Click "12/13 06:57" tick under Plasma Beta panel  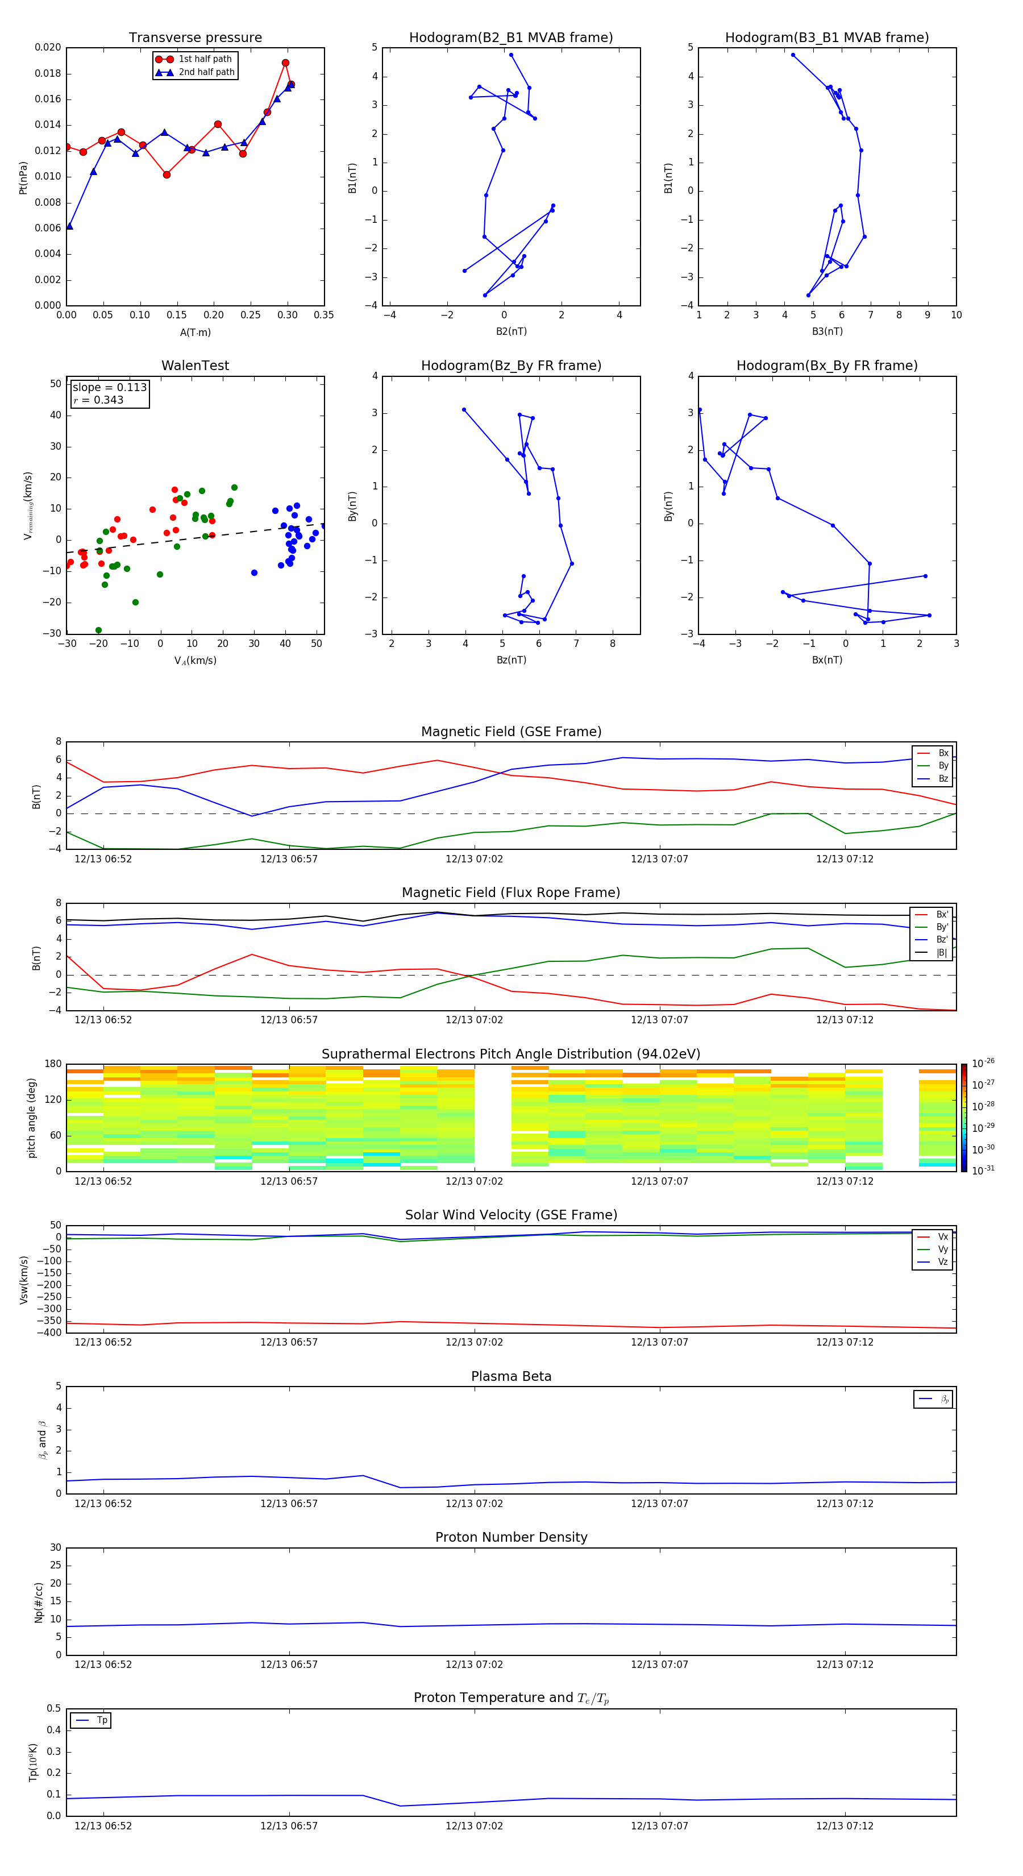point(289,1504)
